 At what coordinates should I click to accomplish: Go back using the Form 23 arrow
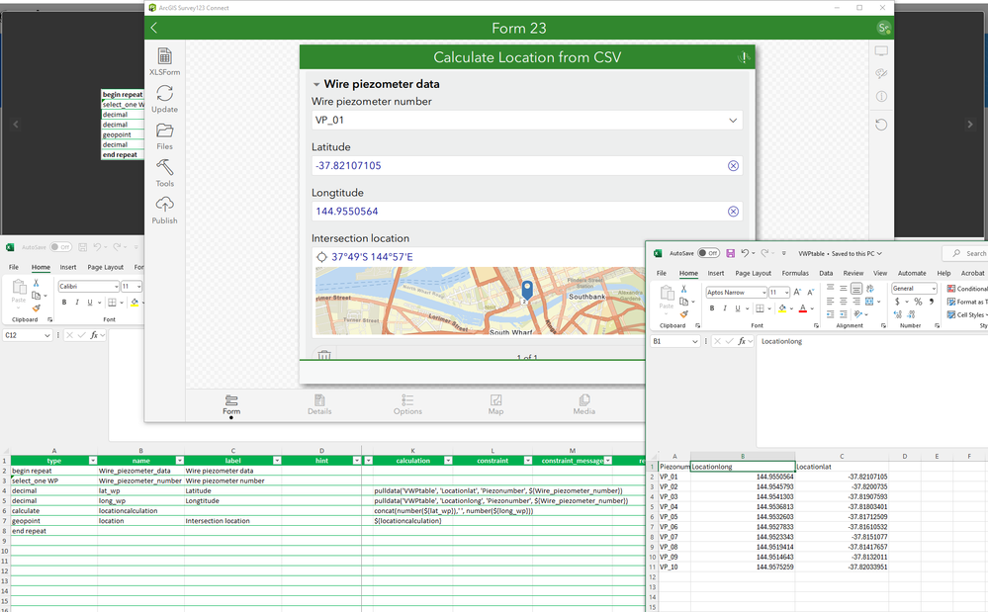coord(154,28)
